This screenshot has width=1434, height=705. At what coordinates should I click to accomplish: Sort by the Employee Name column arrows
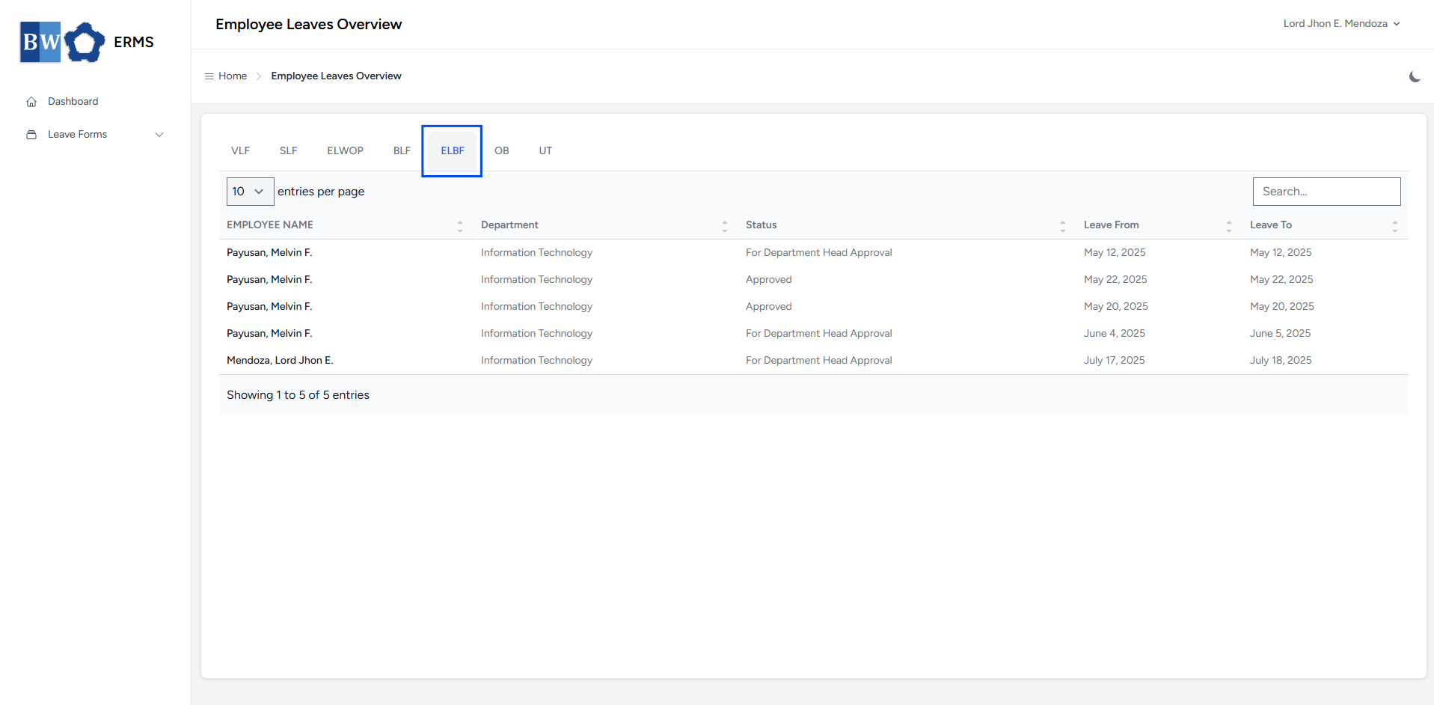460,226
